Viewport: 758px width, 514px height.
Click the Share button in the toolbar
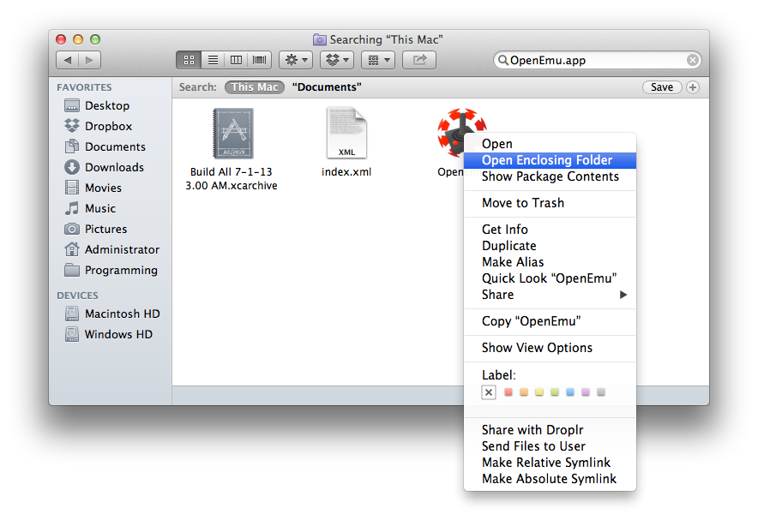click(419, 60)
